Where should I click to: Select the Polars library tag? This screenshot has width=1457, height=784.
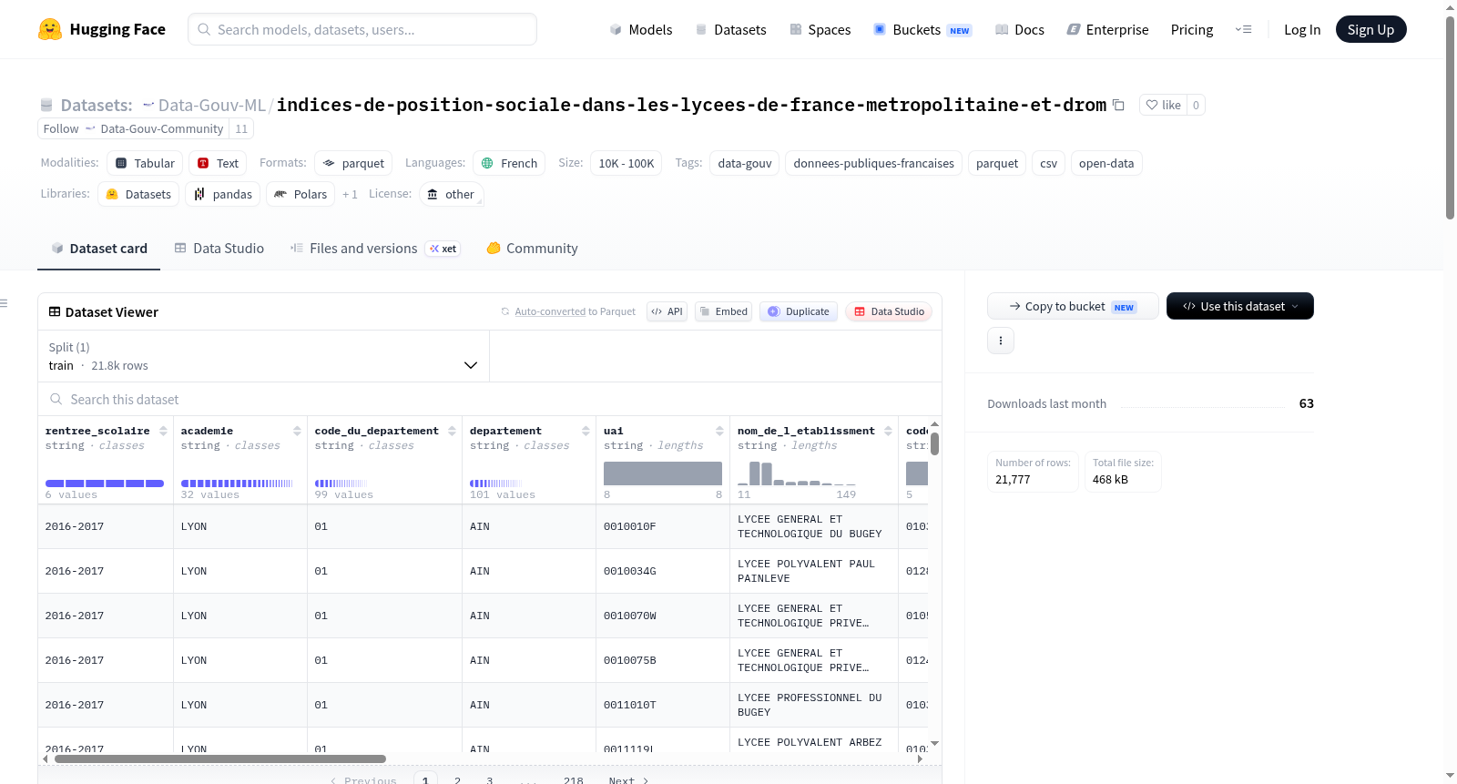tap(301, 194)
